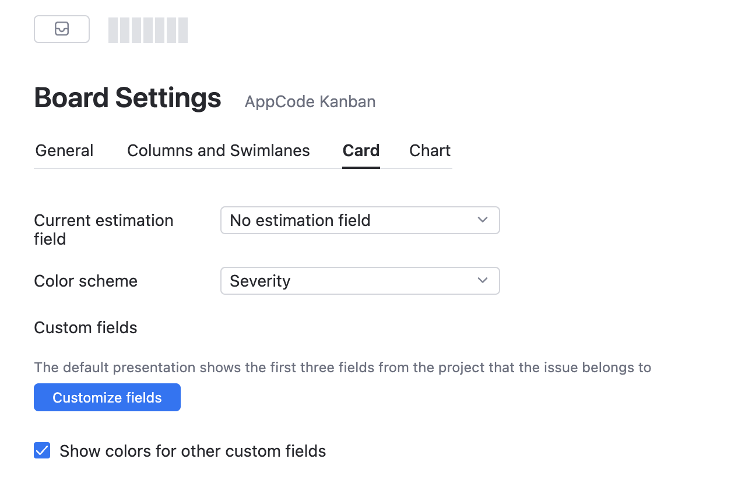Click the inbox board icon button

pos(62,29)
